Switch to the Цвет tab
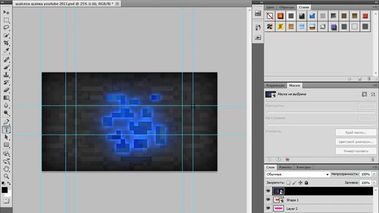The width and height of the screenshot is (379, 213). (x=270, y=7)
